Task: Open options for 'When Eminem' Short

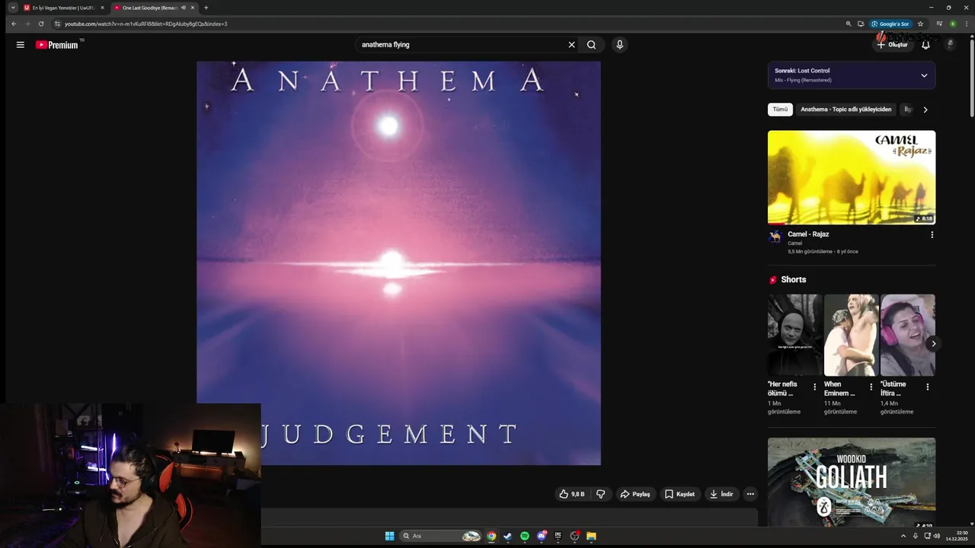Action: coord(871,387)
